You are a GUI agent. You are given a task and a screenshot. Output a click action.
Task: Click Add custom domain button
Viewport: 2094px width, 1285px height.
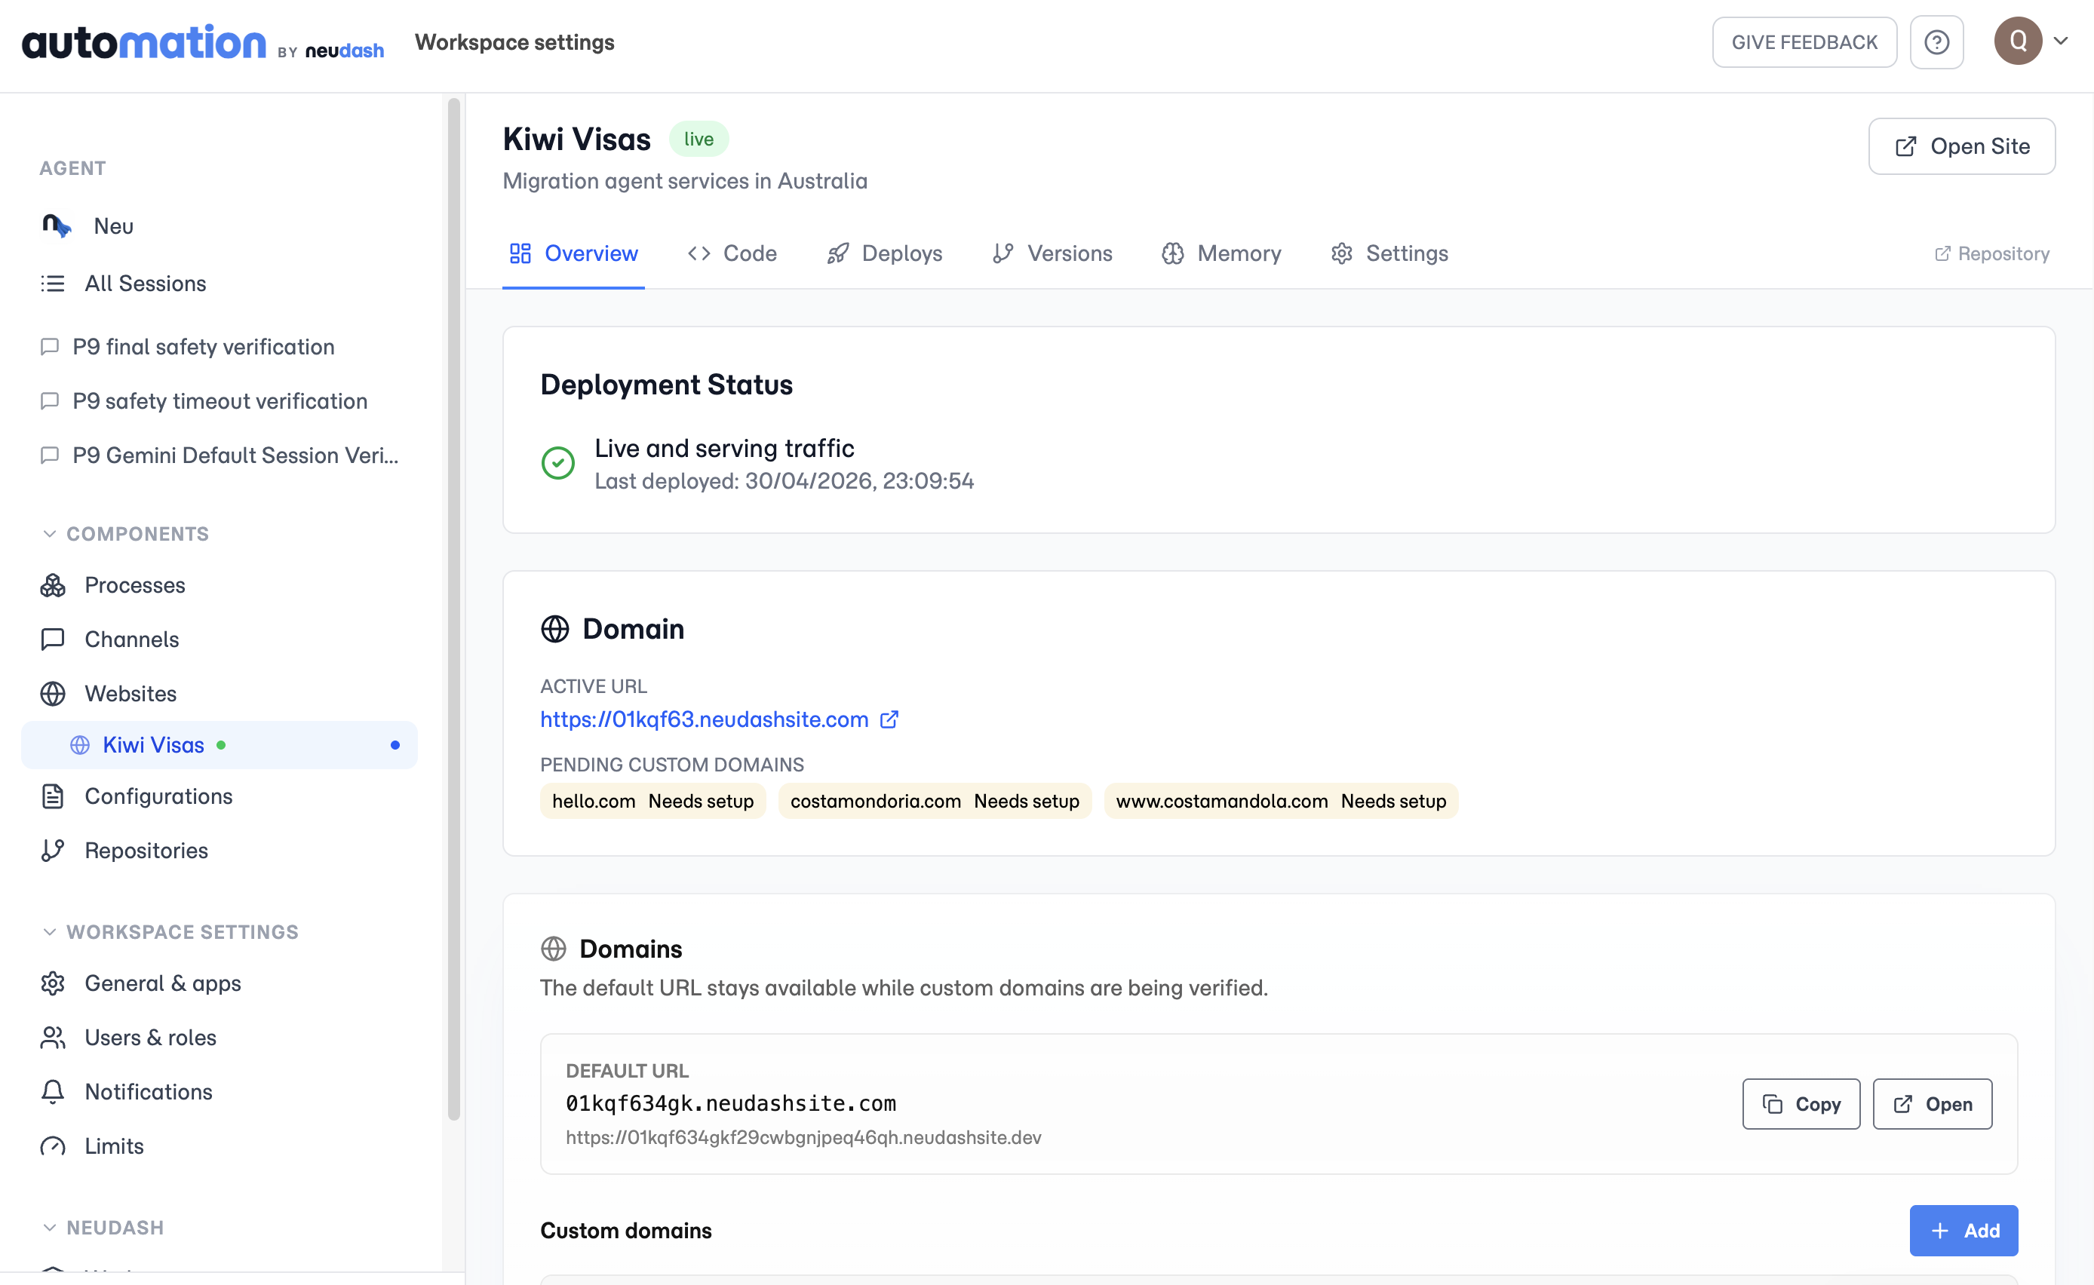click(1964, 1231)
